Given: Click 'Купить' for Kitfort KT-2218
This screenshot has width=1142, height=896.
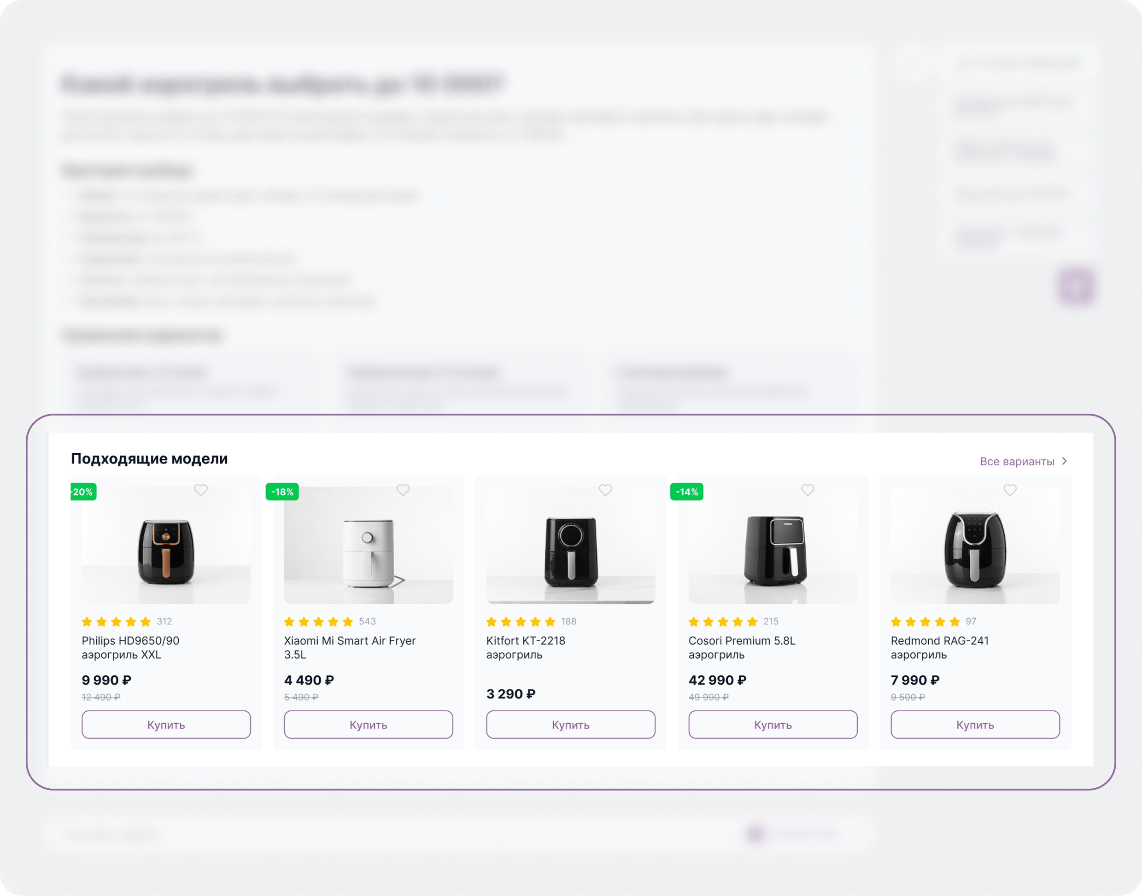Looking at the screenshot, I should pyautogui.click(x=571, y=725).
